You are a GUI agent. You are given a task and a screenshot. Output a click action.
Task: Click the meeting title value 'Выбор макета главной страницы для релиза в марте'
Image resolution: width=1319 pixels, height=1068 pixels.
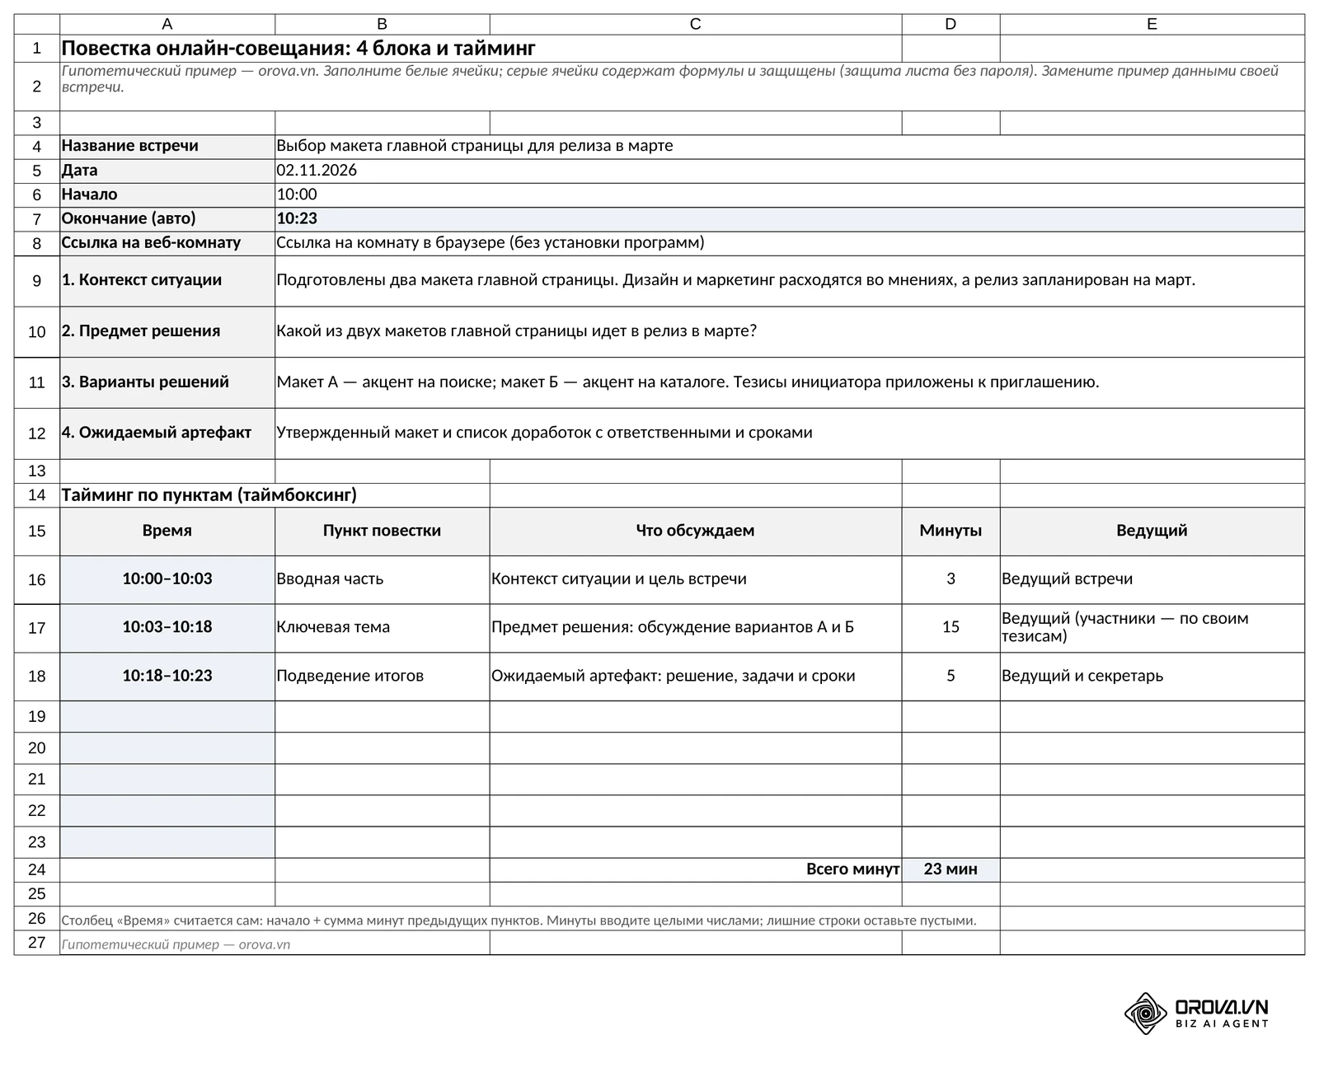click(x=790, y=147)
